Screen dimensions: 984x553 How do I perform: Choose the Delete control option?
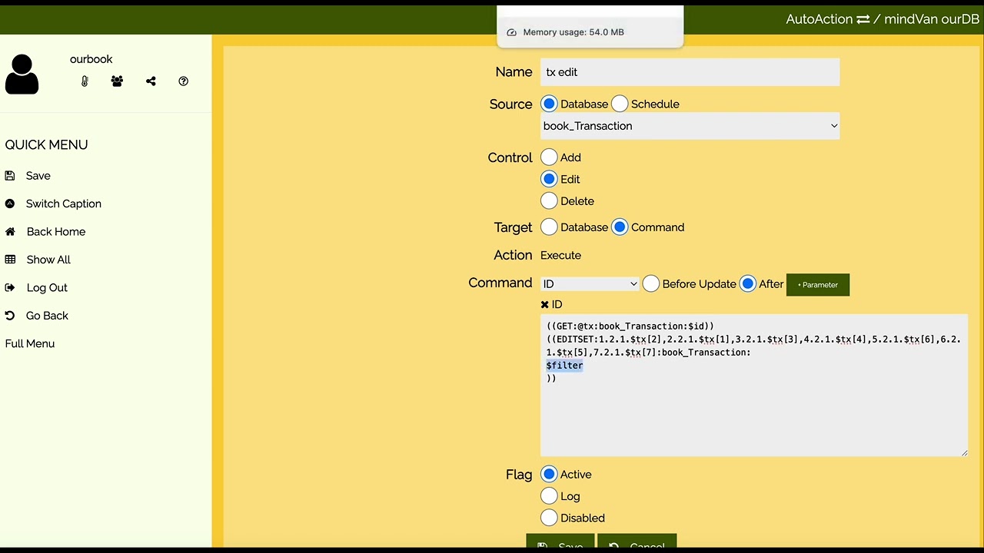(549, 201)
